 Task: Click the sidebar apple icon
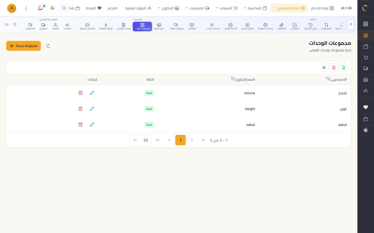(366, 130)
